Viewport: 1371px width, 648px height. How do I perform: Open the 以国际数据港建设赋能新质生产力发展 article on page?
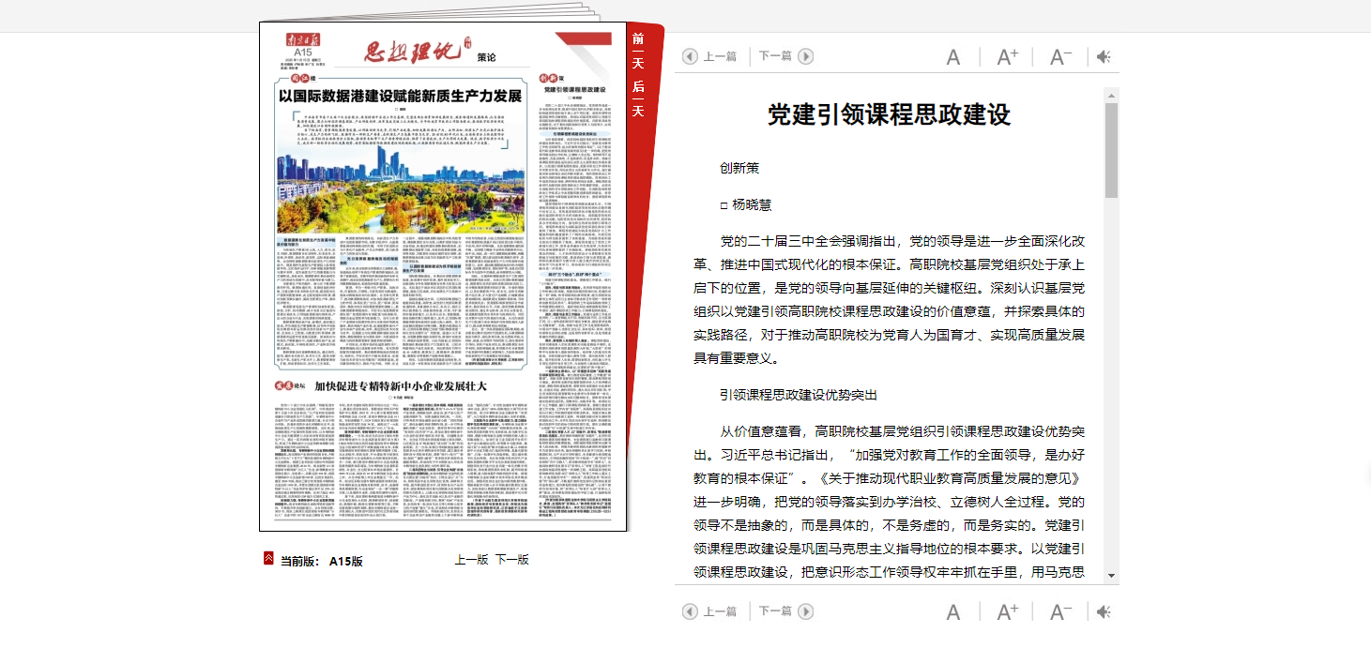coord(400,96)
